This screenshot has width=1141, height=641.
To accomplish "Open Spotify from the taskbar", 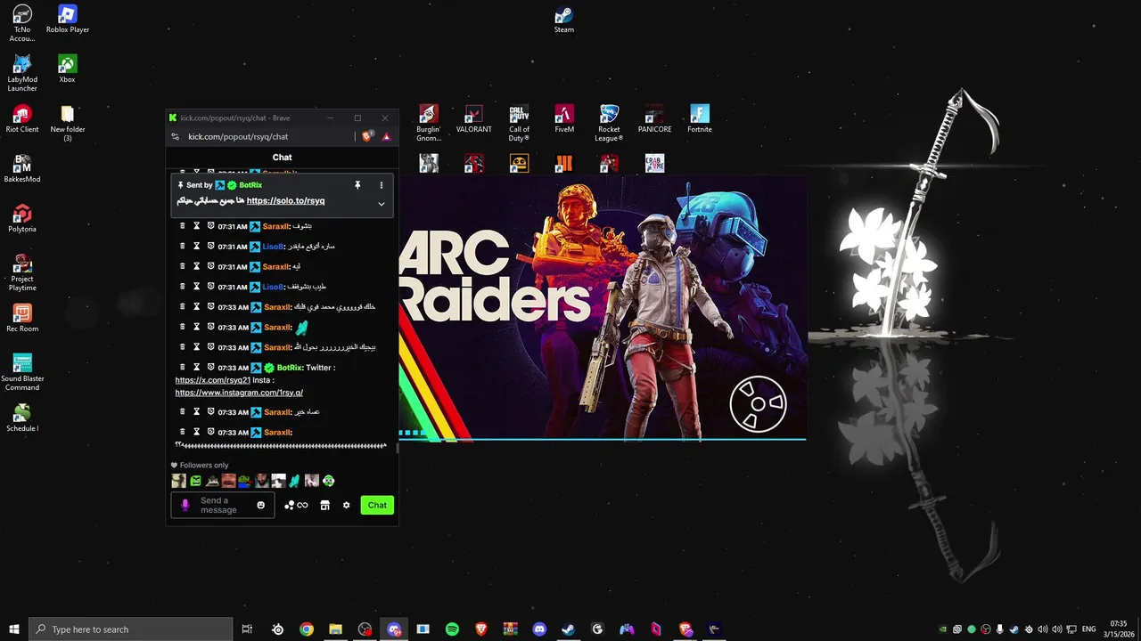I will 452,629.
